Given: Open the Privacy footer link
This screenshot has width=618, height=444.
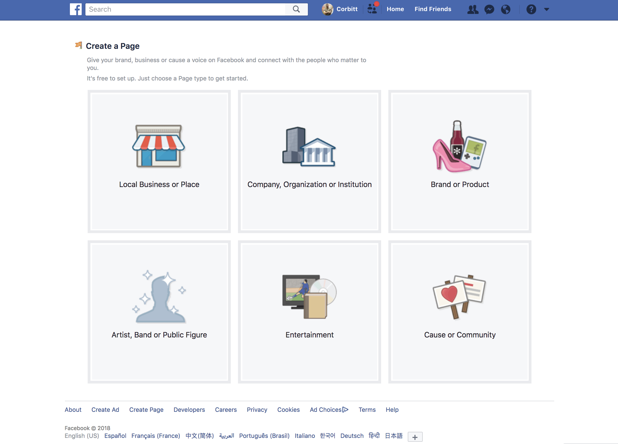Looking at the screenshot, I should click(x=257, y=410).
